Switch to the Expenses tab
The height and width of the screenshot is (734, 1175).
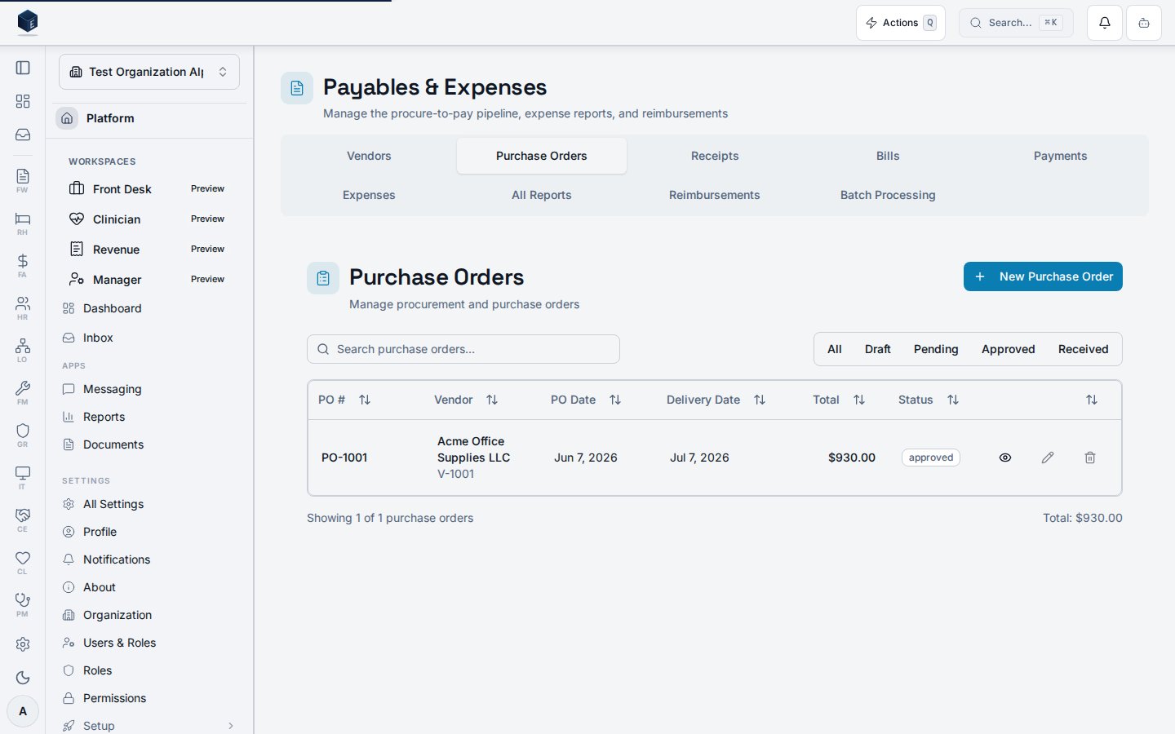369,195
